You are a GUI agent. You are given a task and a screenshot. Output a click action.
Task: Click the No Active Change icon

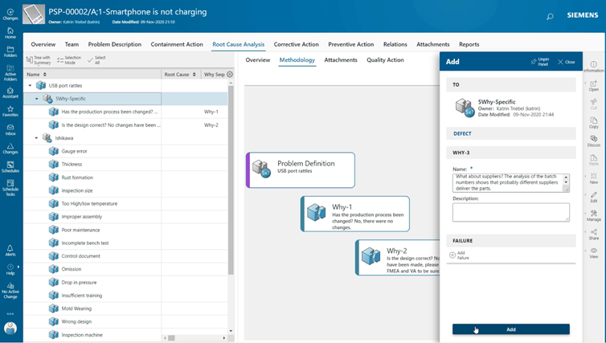(10, 291)
